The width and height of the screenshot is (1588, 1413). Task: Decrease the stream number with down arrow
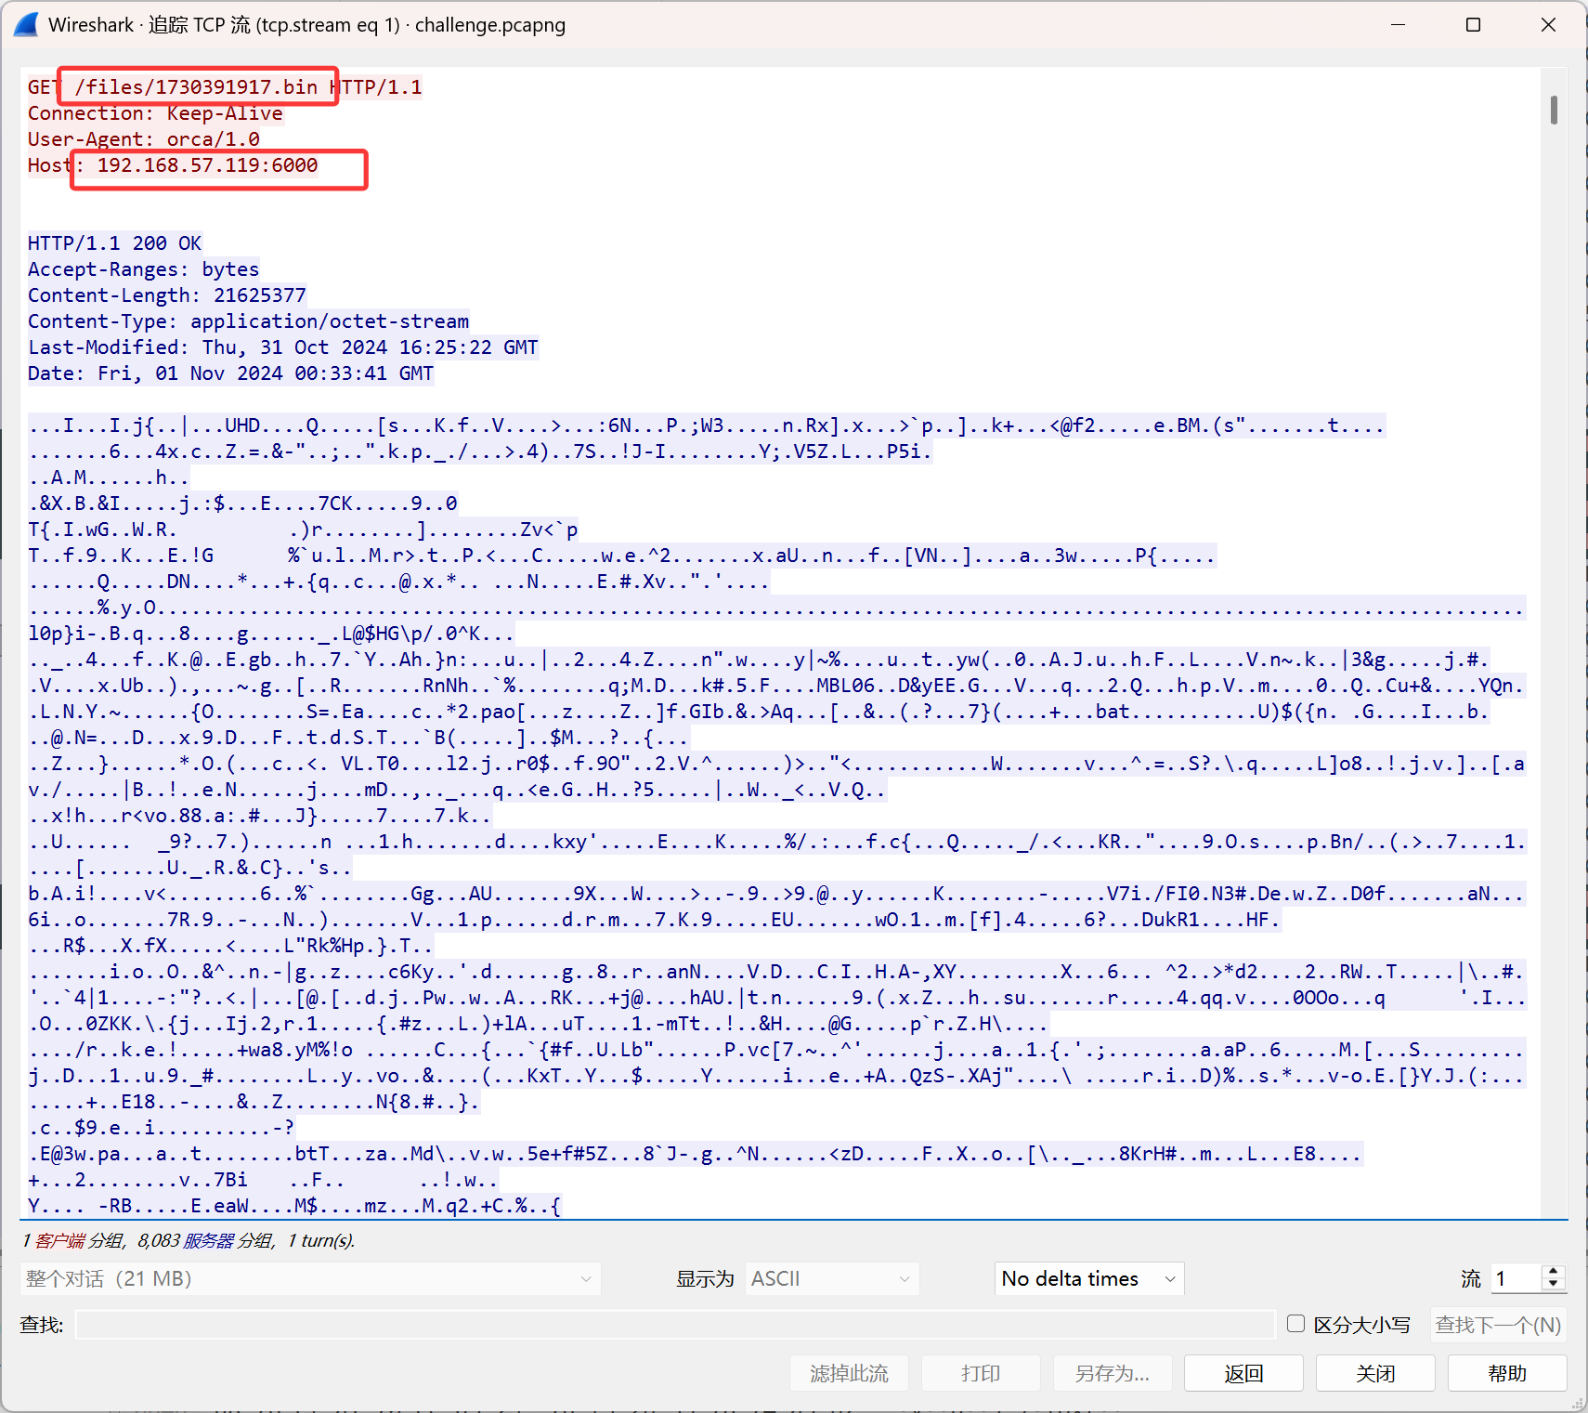(1554, 1286)
